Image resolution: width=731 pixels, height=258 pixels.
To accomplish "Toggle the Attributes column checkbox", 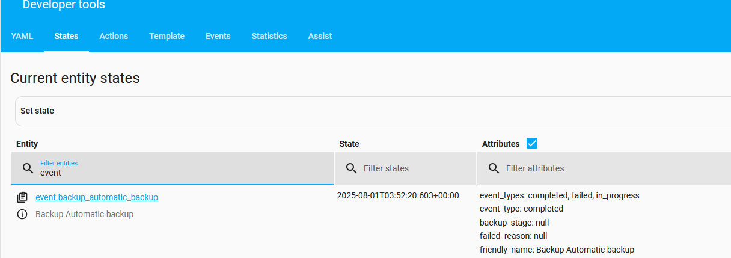I will point(531,143).
